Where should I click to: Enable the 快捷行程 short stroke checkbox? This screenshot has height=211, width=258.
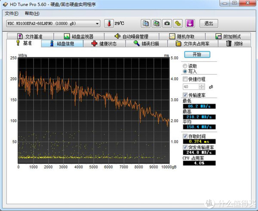[x=185, y=79]
